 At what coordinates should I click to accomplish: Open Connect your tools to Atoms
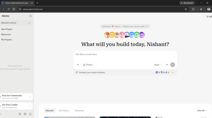pyautogui.click(x=92, y=72)
